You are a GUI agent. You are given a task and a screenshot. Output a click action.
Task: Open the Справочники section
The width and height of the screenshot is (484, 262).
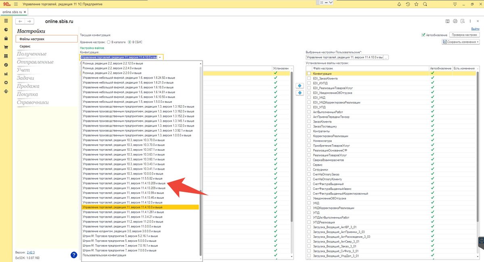[33, 102]
